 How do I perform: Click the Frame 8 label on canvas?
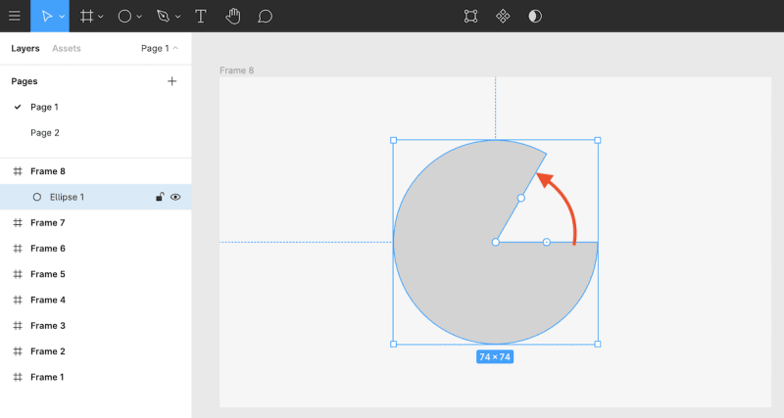pos(236,70)
